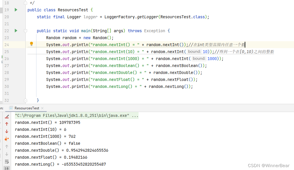Click the red down arrow in the Run toolbar
This screenshot has width=294, height=170.
(7, 131)
